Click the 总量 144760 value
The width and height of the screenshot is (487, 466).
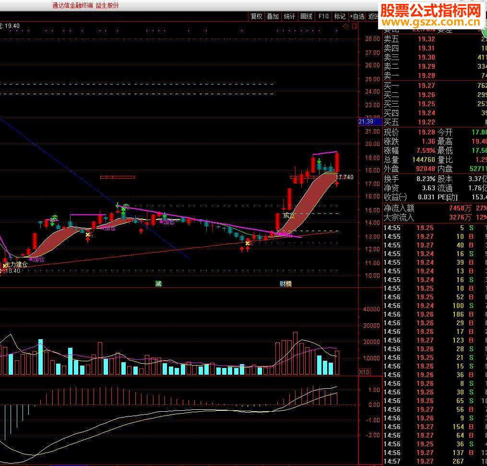424,159
